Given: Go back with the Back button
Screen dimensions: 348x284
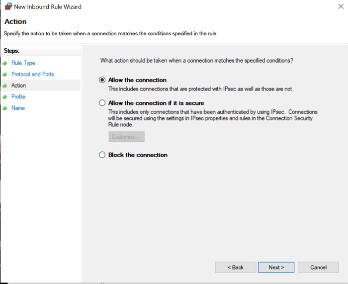Looking at the screenshot, I should (236, 267).
